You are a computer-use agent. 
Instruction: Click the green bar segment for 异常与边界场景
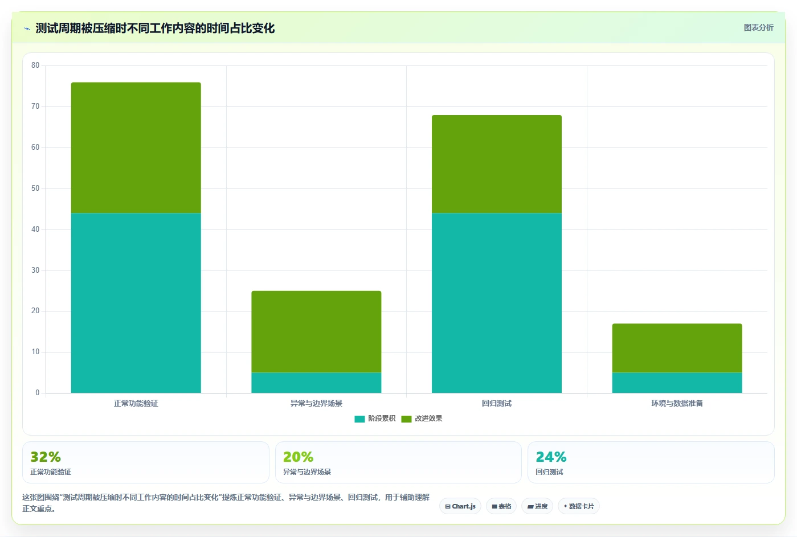[316, 331]
